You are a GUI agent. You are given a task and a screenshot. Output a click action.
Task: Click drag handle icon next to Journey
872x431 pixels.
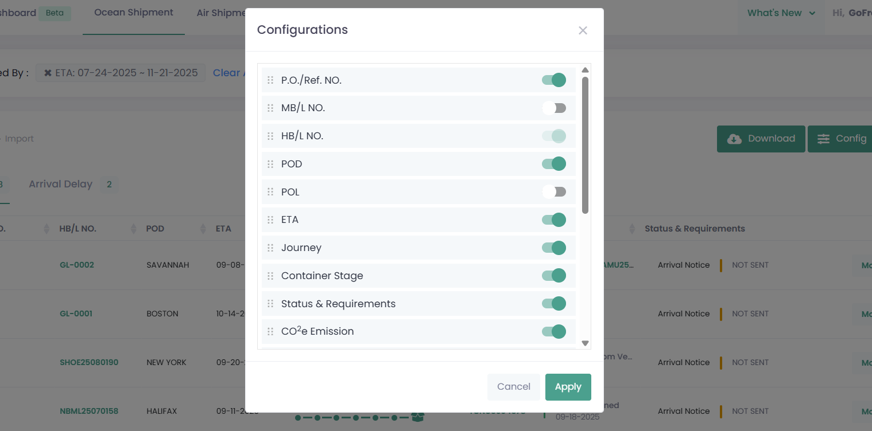(270, 248)
